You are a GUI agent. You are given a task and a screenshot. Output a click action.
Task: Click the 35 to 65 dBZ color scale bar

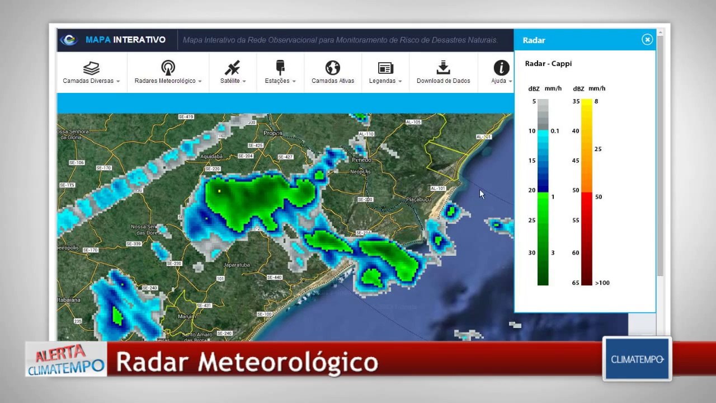click(586, 192)
